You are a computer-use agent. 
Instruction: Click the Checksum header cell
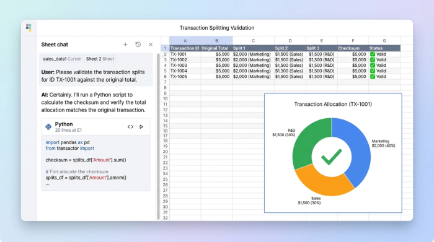click(353, 48)
